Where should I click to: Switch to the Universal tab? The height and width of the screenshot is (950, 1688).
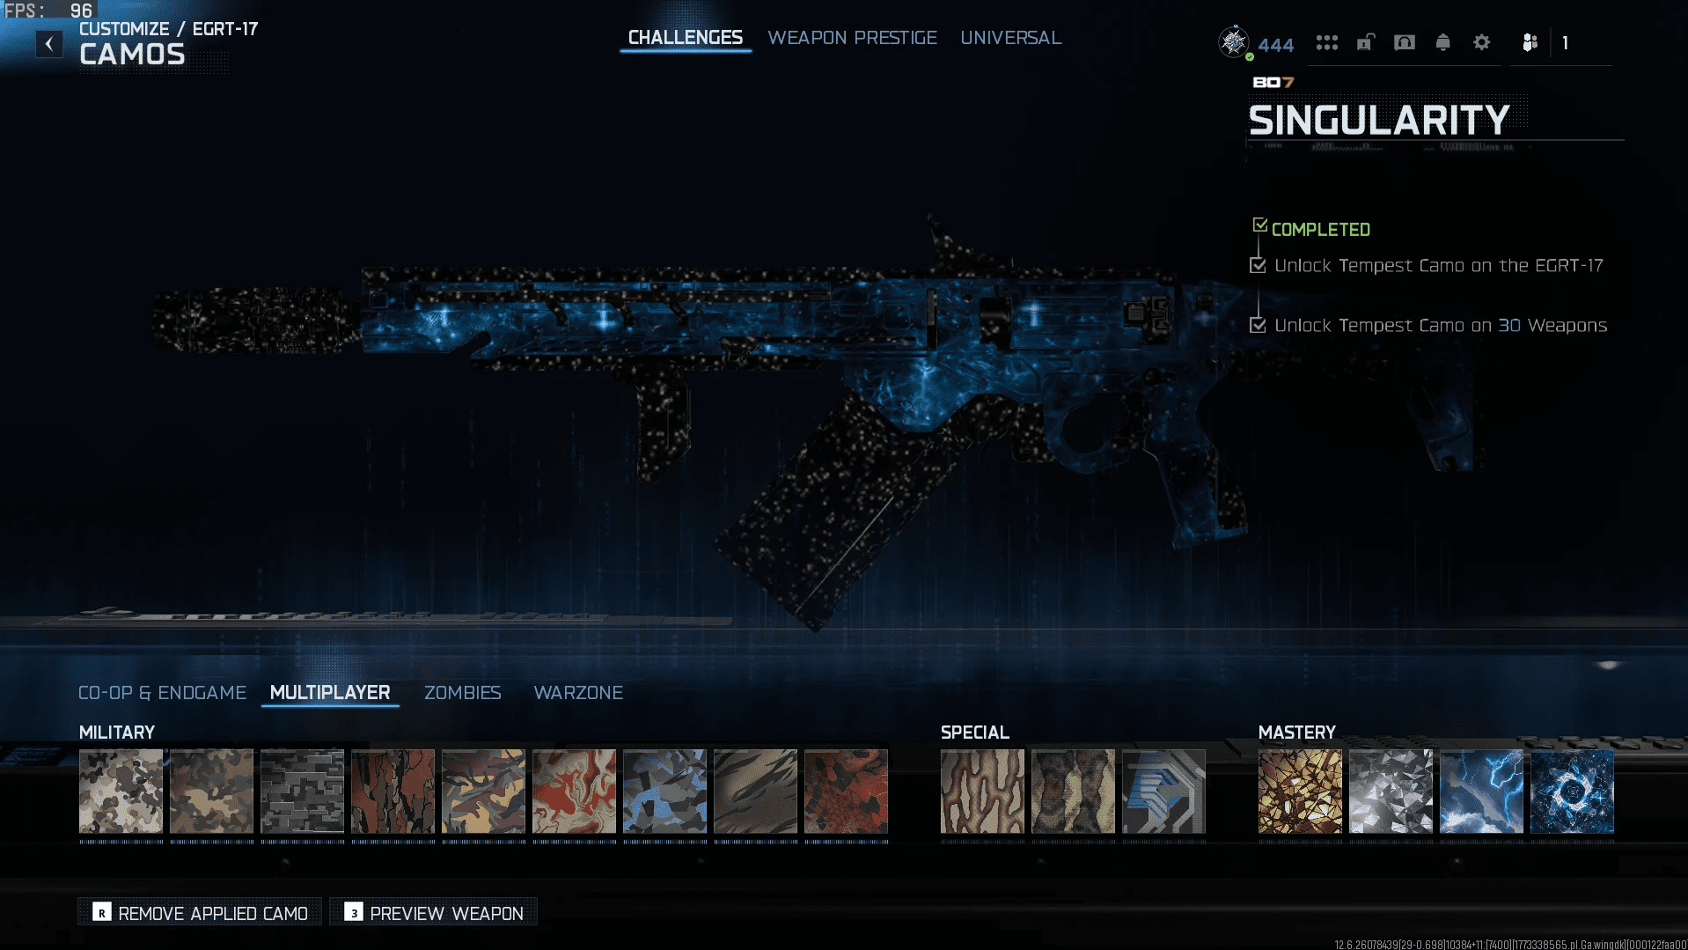coord(1010,38)
